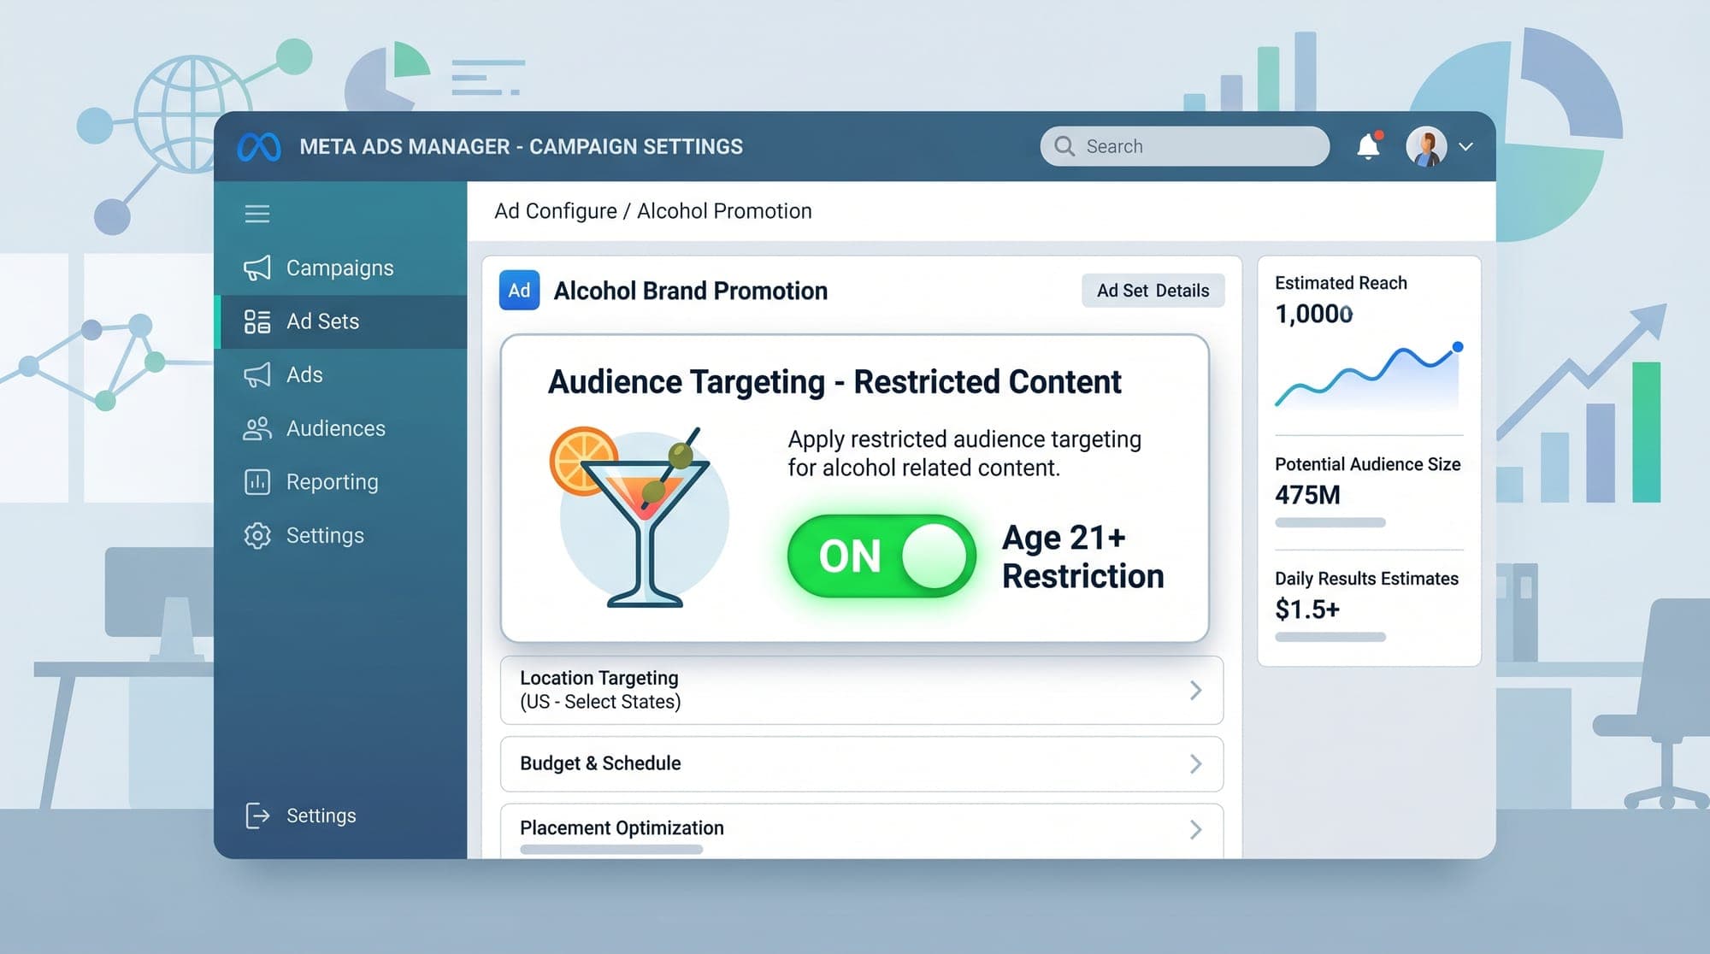The width and height of the screenshot is (1710, 954).
Task: Click into the Search field
Action: click(x=1185, y=146)
